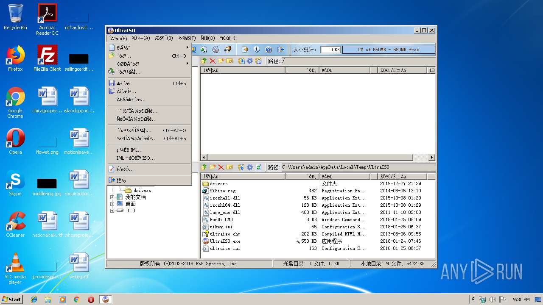The image size is (543, 305).
Task: Open the info toolbar icon
Action: point(257,50)
